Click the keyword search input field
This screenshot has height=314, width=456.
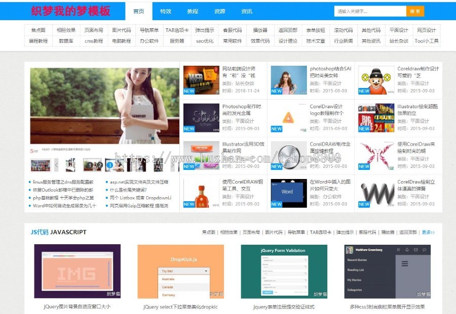[x=370, y=11]
